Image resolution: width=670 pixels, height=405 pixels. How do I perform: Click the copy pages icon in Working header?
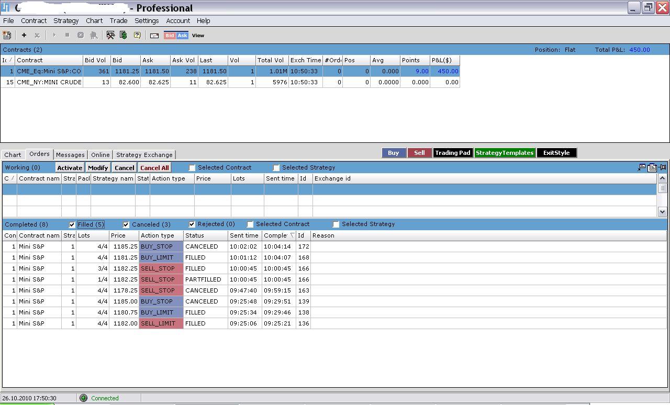pos(652,167)
